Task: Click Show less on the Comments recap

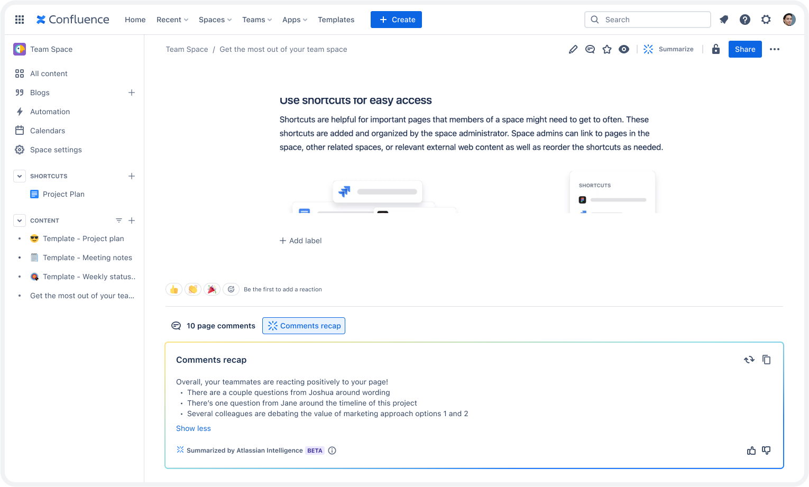Action: [x=193, y=428]
